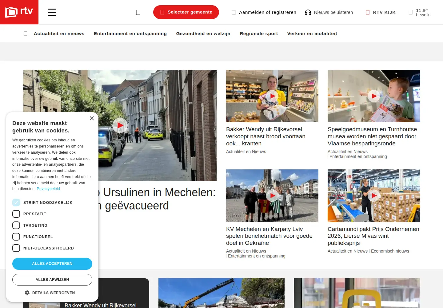
Task: Enable the Niet-geclassificeerd checkbox
Action: point(16,248)
